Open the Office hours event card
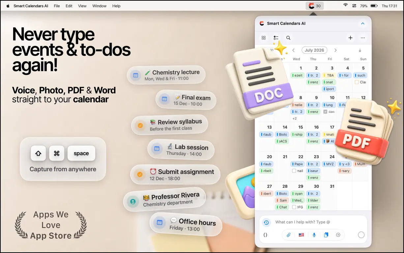The image size is (404, 253). point(186,224)
